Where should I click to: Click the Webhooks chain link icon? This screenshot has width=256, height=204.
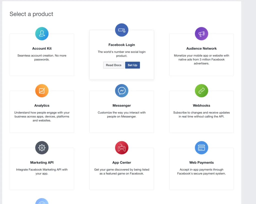[201, 91]
